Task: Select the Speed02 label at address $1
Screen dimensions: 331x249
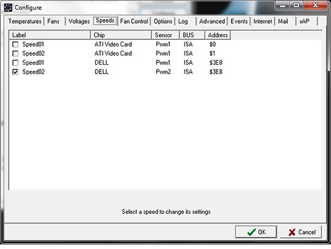Action: click(33, 54)
